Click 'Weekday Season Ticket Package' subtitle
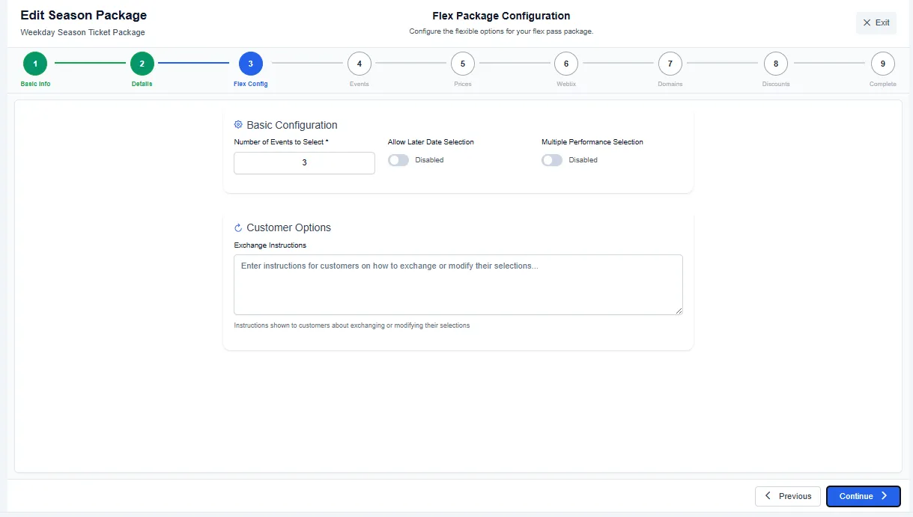The image size is (913, 517). coord(82,32)
